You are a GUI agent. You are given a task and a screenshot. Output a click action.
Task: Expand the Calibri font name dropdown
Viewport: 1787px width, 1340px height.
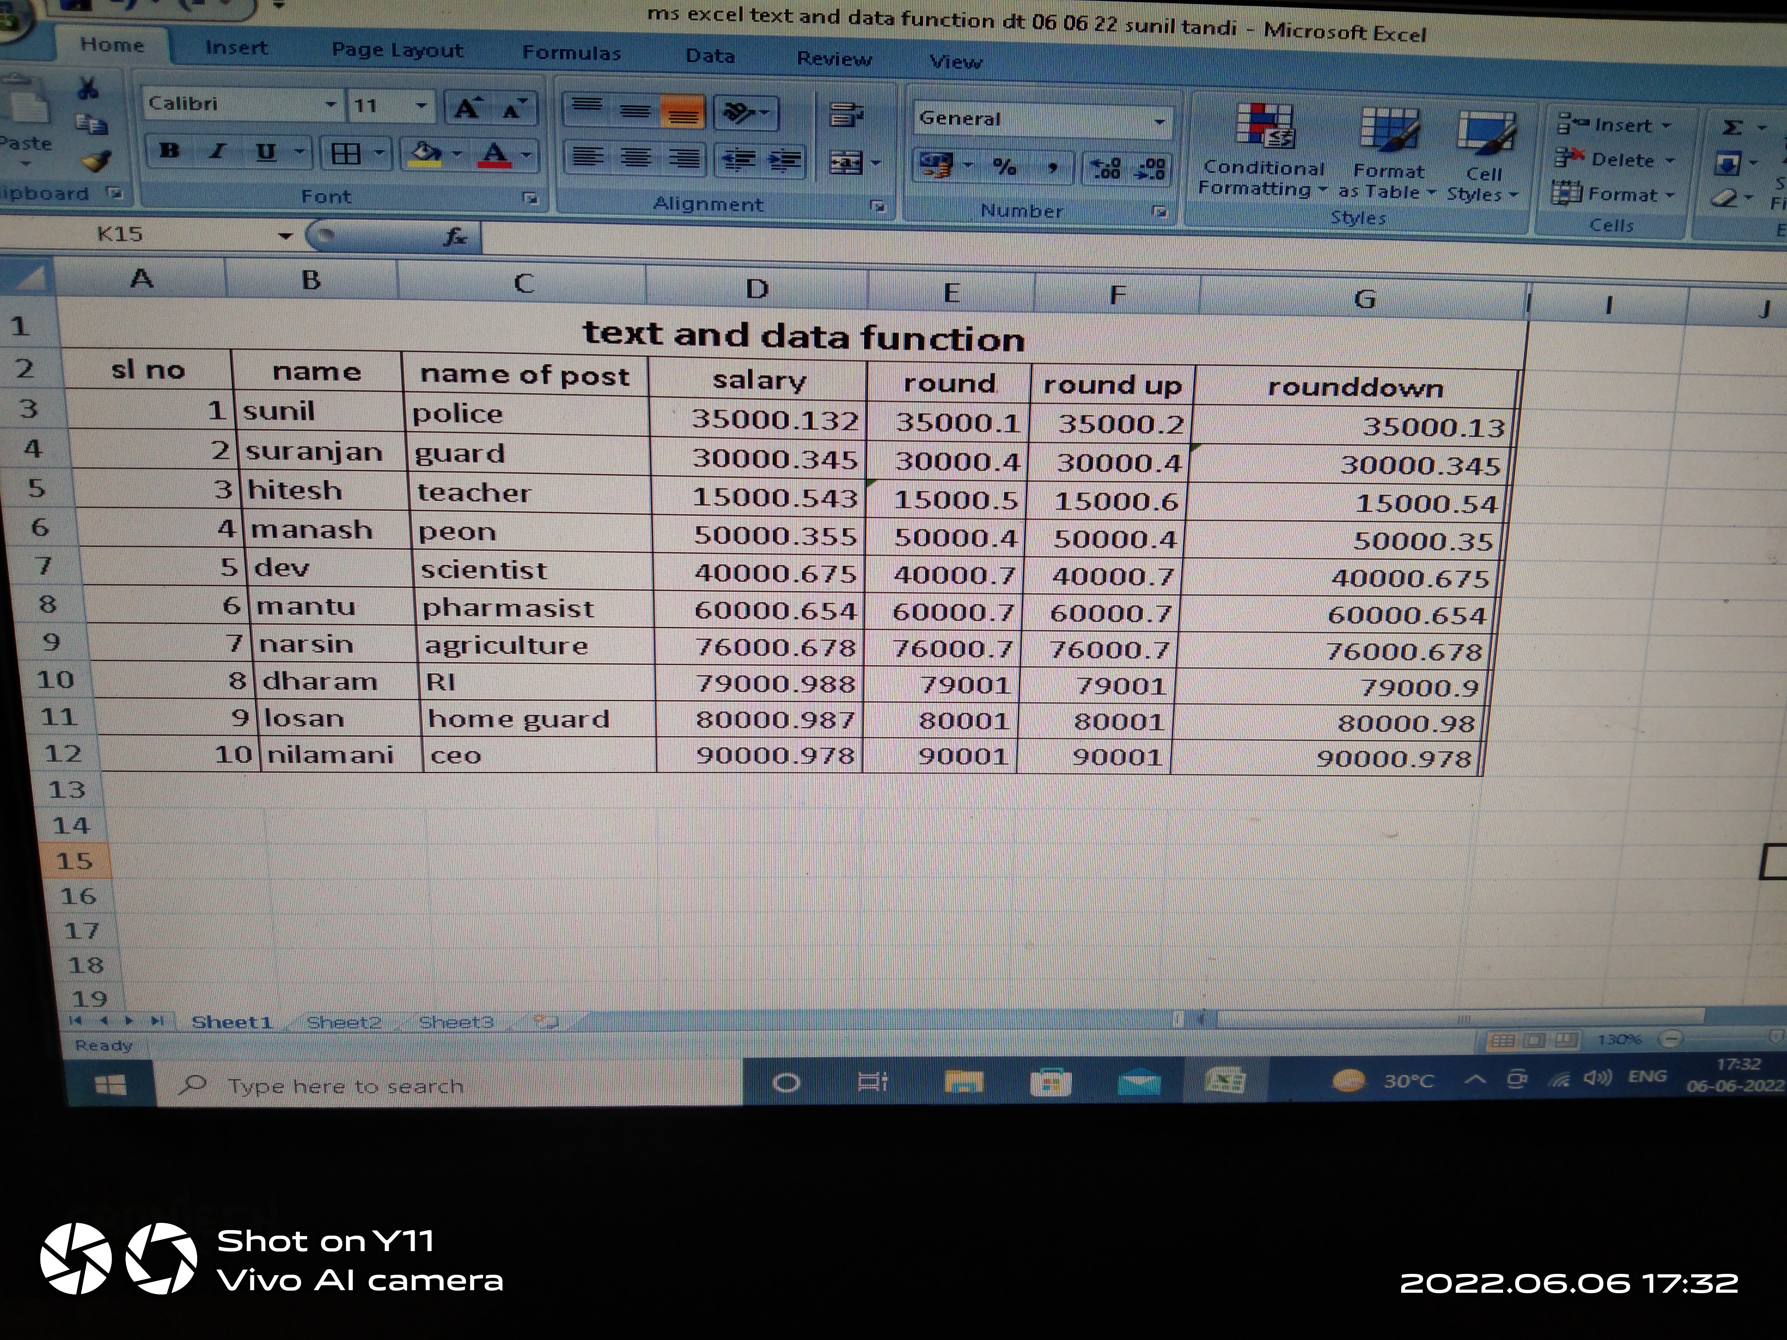pyautogui.click(x=330, y=105)
